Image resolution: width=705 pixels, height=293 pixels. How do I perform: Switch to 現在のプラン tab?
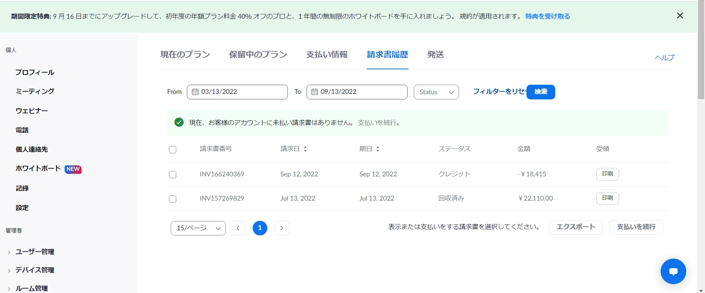click(185, 55)
